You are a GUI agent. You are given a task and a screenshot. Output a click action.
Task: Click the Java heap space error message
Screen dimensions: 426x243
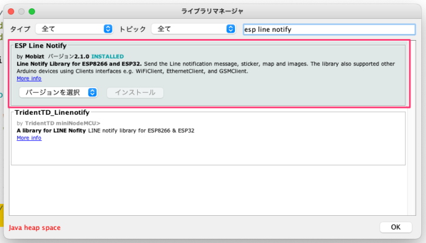point(34,228)
